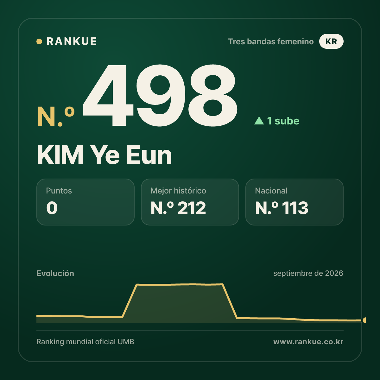Click the raised plateau of evolution line
Image resolution: width=380 pixels, height=380 pixels.
[180, 284]
